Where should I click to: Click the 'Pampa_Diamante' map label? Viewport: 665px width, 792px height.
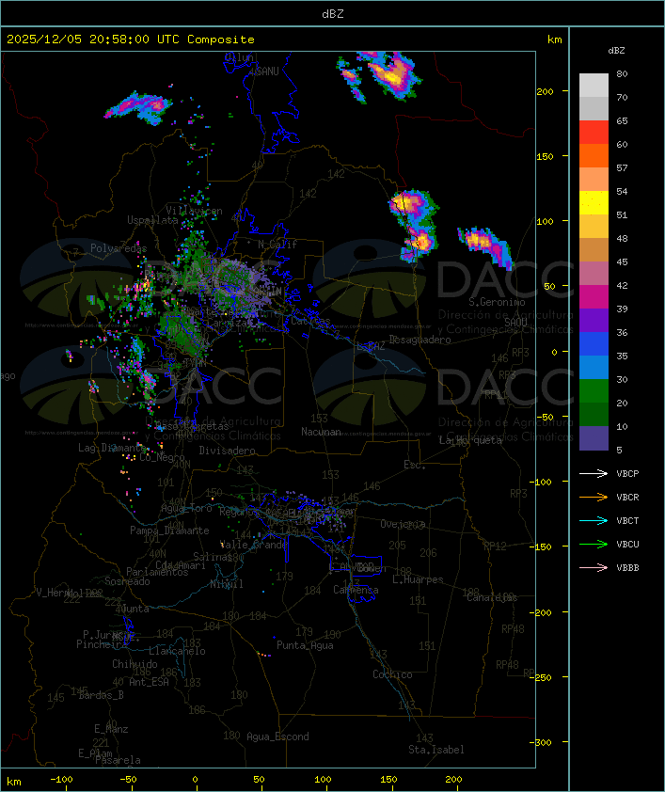[169, 531]
